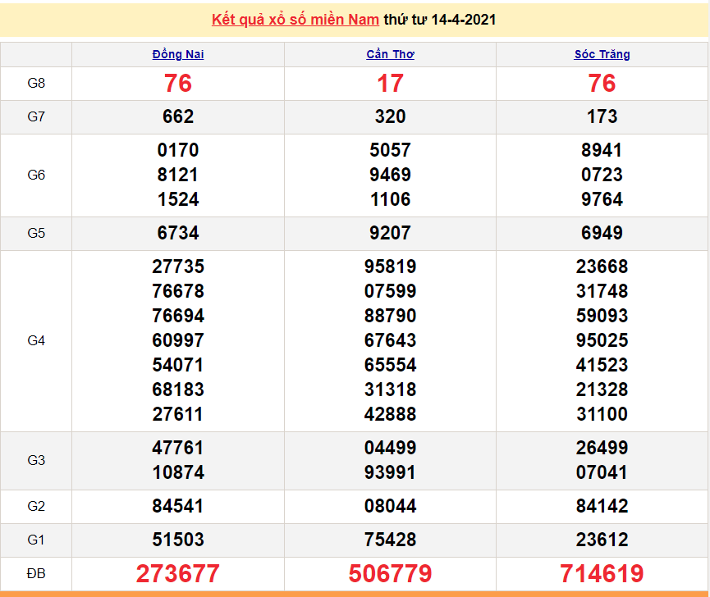Click Đồng Nai special prize number 273677
Viewport: 710px width, 597px height.
point(178,573)
